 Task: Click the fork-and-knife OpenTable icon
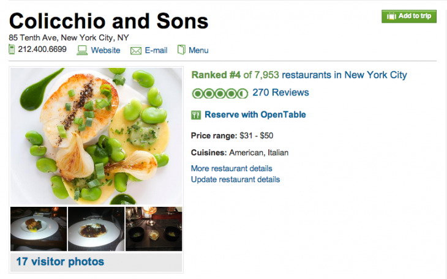pyautogui.click(x=196, y=114)
